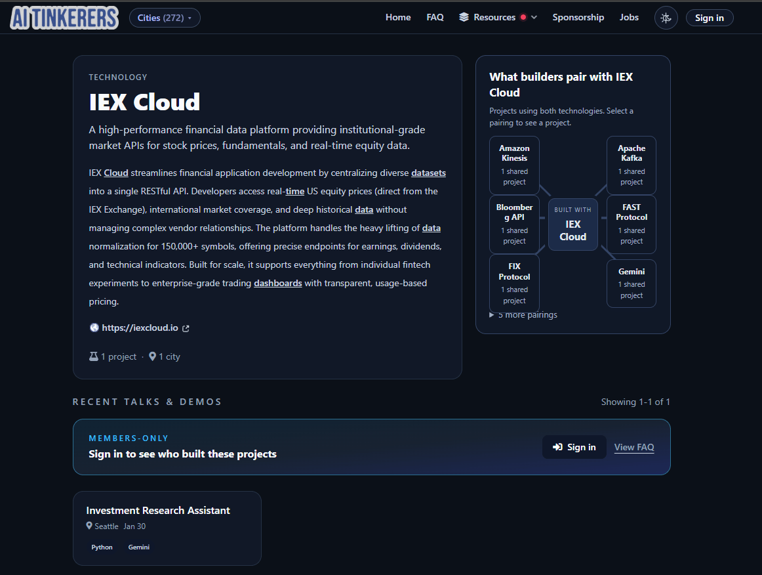
Task: Select the Amazon Kinesis pairing card
Action: [x=515, y=165]
